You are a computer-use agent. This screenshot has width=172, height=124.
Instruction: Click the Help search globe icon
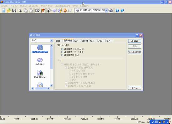coord(123,11)
